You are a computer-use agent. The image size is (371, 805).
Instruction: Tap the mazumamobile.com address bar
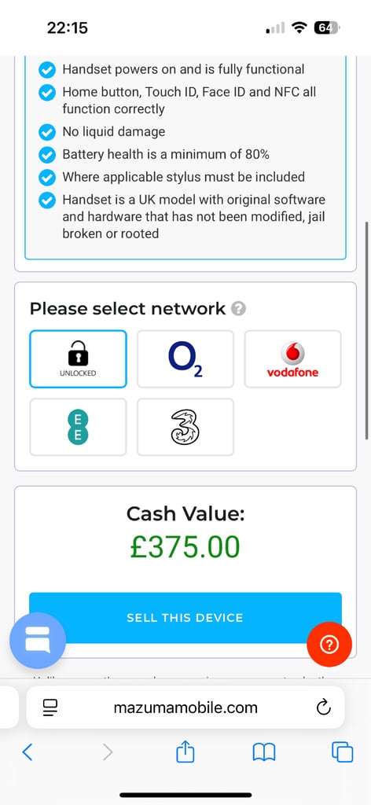(185, 708)
